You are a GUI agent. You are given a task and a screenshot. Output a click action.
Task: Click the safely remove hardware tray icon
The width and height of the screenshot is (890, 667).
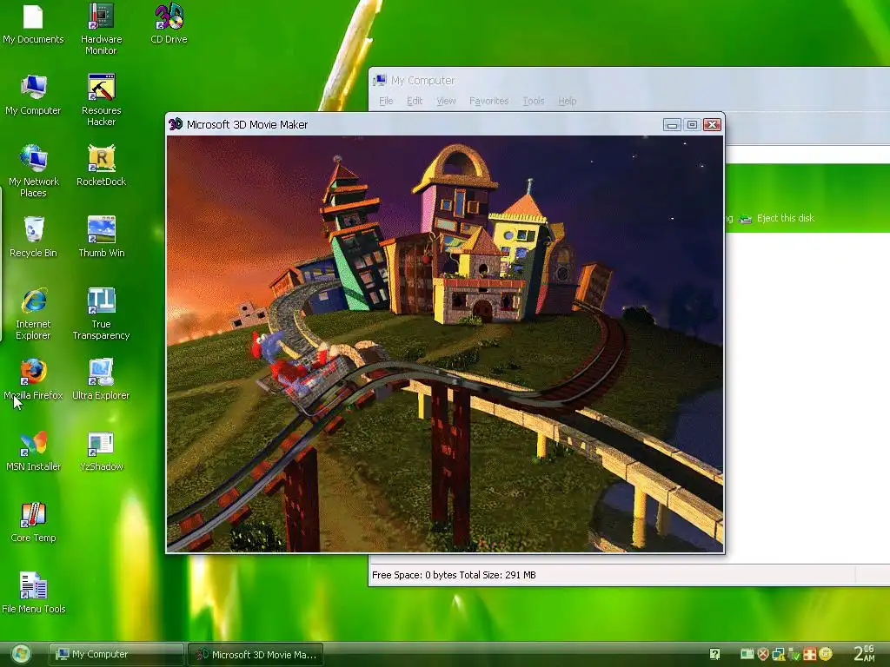click(794, 654)
